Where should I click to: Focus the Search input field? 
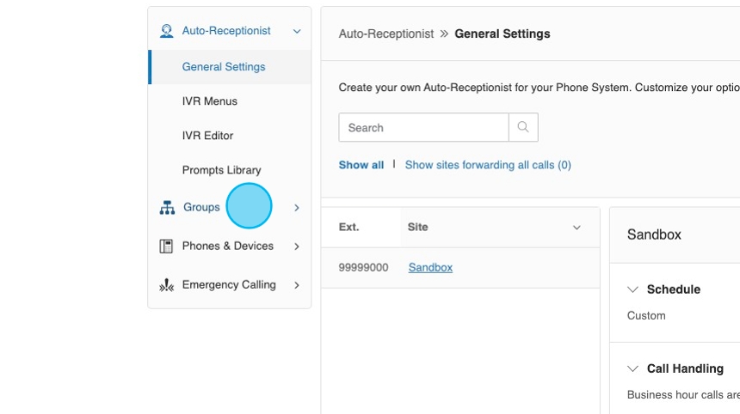(x=423, y=127)
